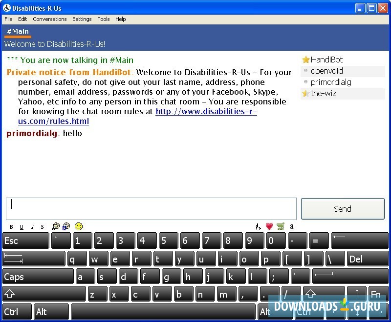Switch to the #Main channel tab
The height and width of the screenshot is (322, 391).
pyautogui.click(x=18, y=32)
